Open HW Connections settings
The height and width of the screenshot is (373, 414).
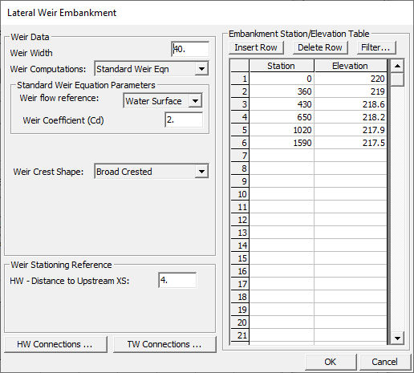pos(55,344)
